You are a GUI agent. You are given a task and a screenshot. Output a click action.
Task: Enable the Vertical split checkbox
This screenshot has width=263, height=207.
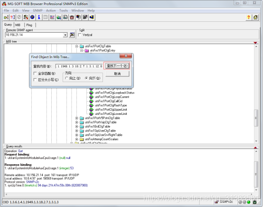80,35
